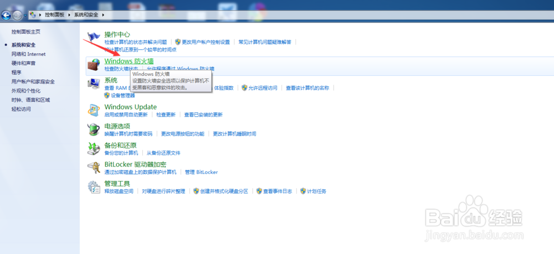The width and height of the screenshot is (554, 254).
Task: Open 外观和个性化 in sidebar
Action: [x=26, y=91]
